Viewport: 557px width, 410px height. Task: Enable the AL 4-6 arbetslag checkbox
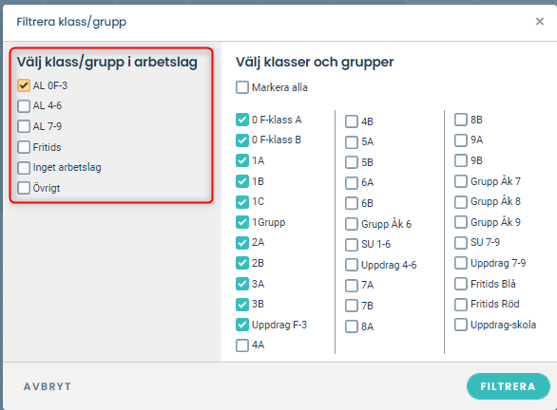tap(24, 105)
